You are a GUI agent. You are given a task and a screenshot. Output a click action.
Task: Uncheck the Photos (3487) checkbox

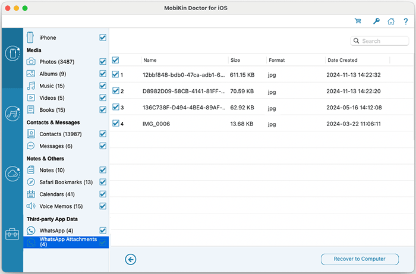[x=103, y=62]
